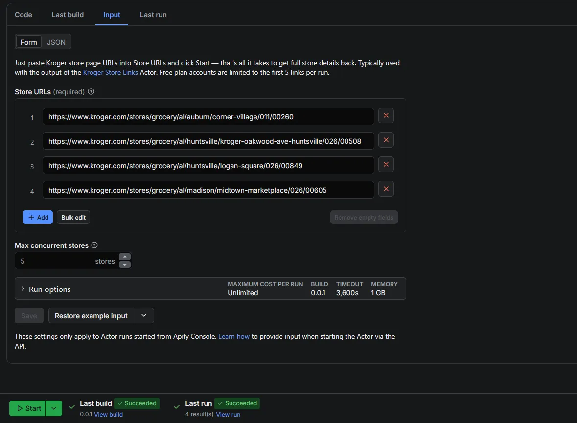Remove the logan-square store URL entry

(386, 165)
